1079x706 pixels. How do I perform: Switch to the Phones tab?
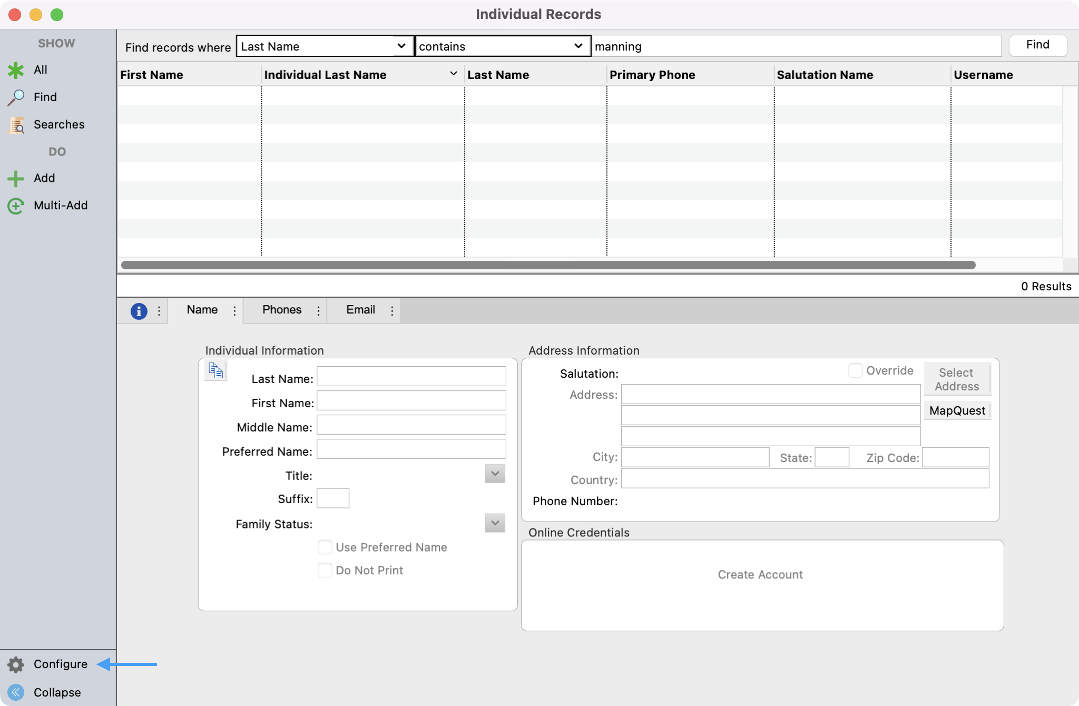click(x=282, y=310)
